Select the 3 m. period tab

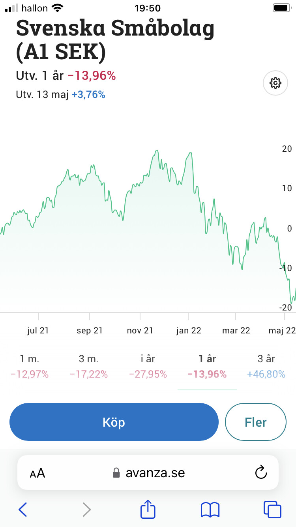89,366
